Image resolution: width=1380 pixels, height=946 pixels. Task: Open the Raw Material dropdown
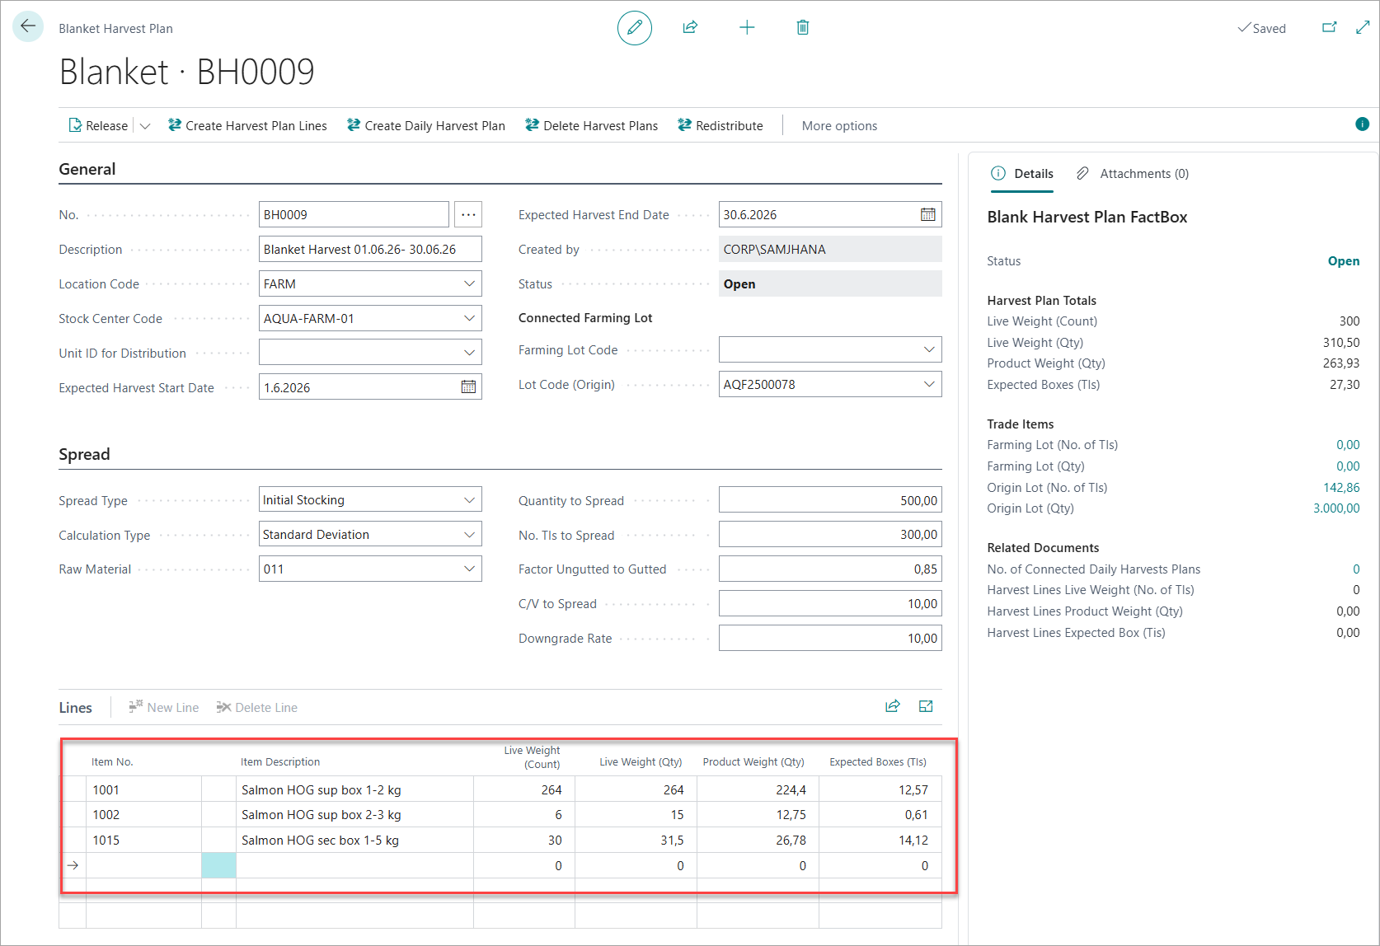pyautogui.click(x=469, y=569)
